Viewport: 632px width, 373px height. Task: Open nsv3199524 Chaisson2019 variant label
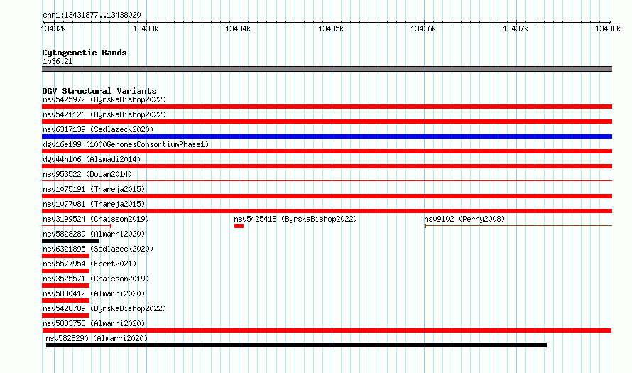tap(96, 219)
